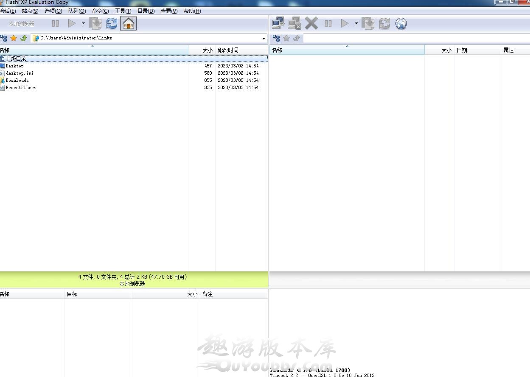Click the Disconnect icon in the remote toolbar
The width and height of the screenshot is (530, 377).
click(x=294, y=23)
